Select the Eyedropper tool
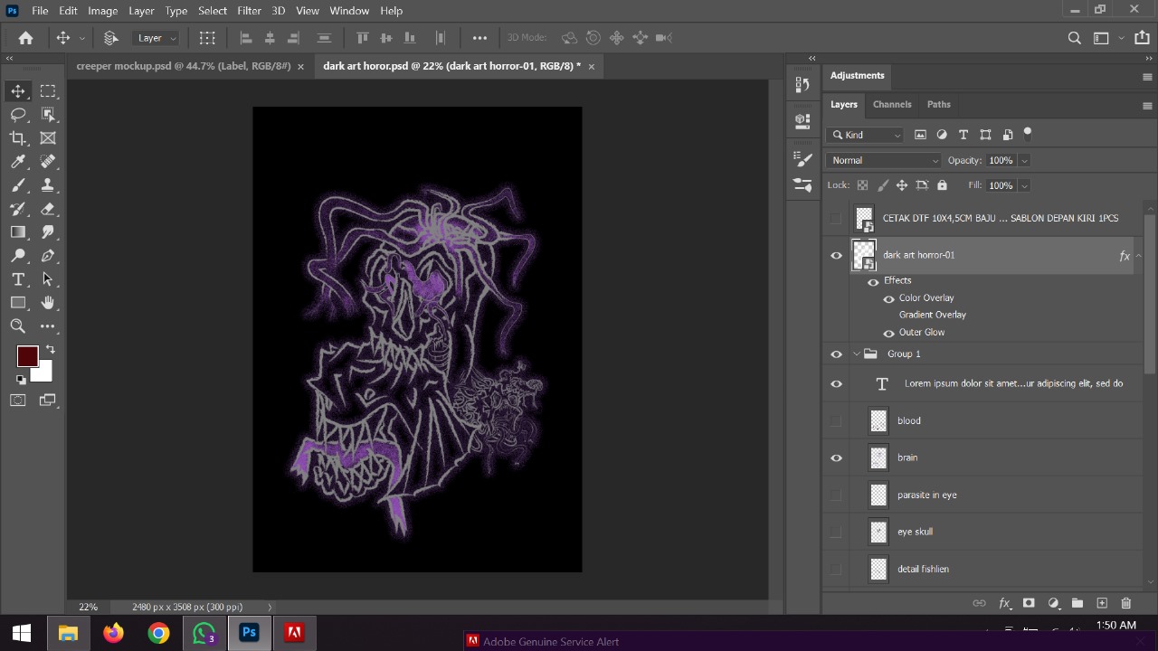Image resolution: width=1158 pixels, height=651 pixels. click(18, 162)
